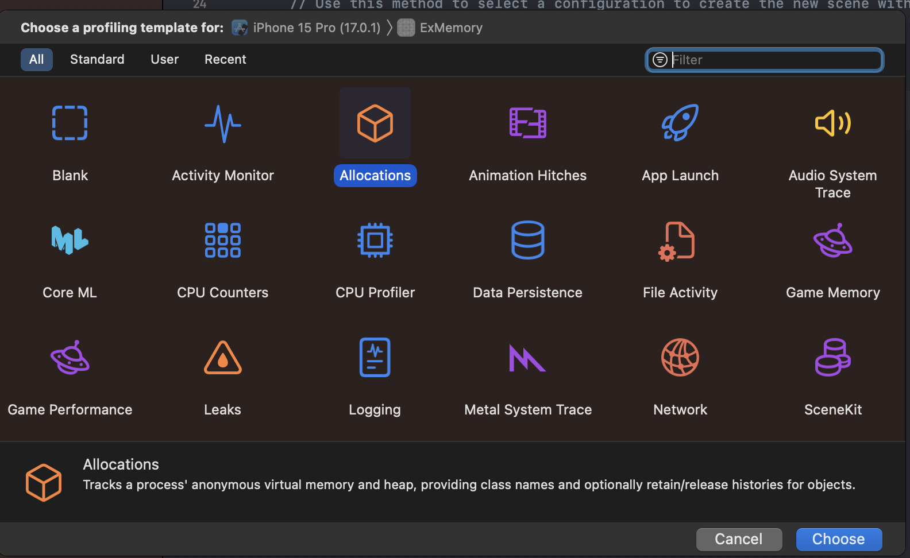Screen dimensions: 910x558
Task: Click the Leaks label
Action: tap(223, 410)
